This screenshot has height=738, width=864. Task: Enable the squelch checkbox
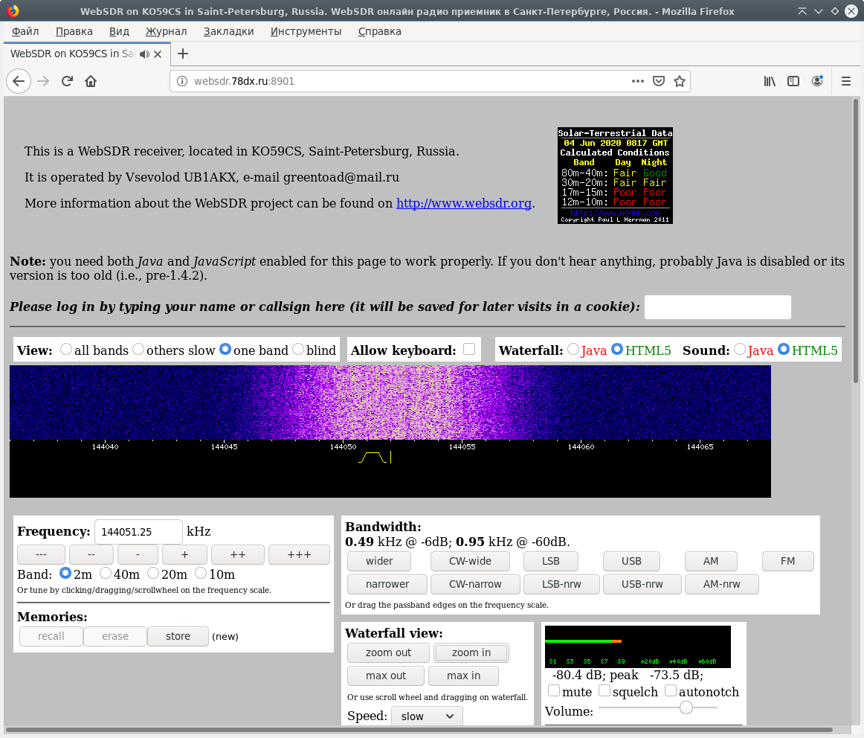pyautogui.click(x=605, y=690)
